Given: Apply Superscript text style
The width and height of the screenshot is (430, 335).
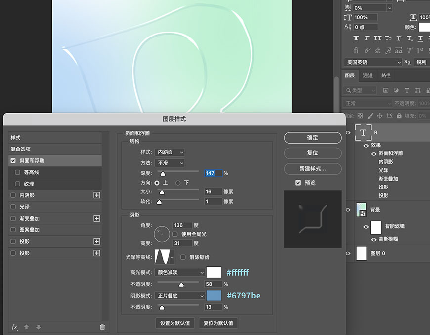Looking at the screenshot, I should [x=399, y=38].
